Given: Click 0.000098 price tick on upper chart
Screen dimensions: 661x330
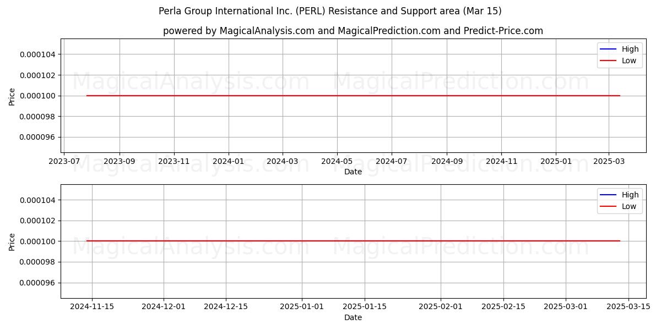Looking at the screenshot, I should pyautogui.click(x=38, y=117).
